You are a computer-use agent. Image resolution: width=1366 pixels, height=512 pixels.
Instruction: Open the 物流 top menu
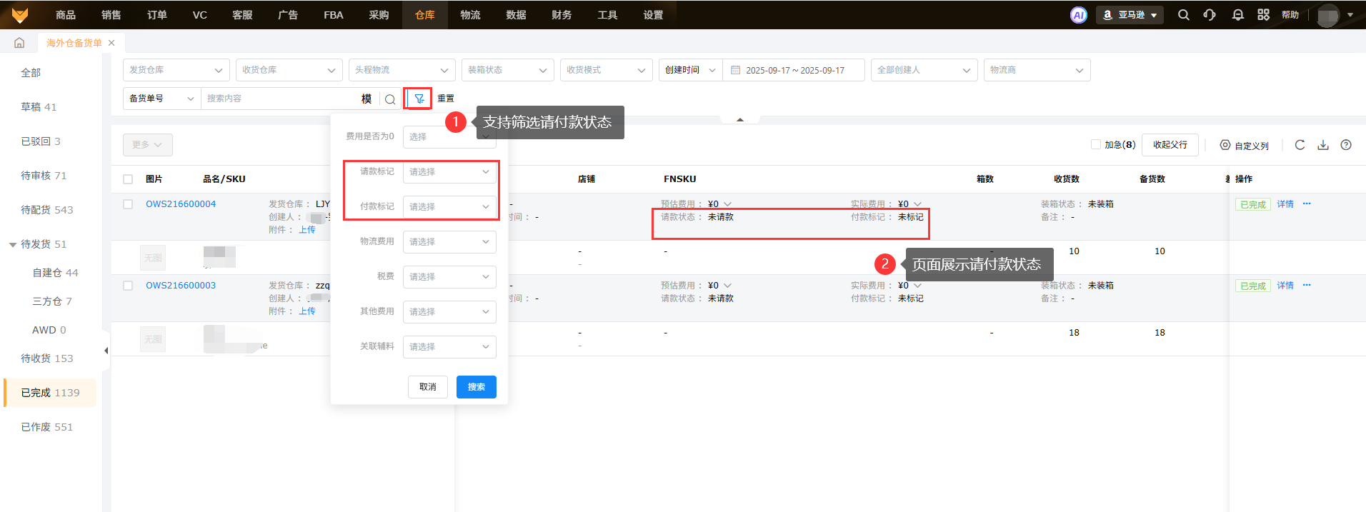(470, 15)
